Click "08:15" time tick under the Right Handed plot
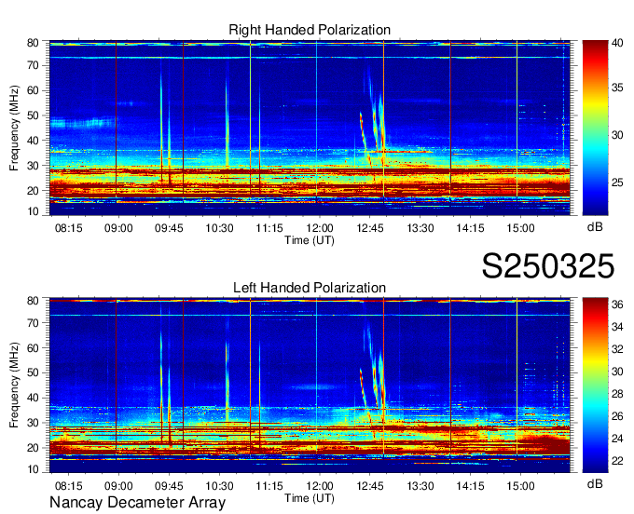 69,228
